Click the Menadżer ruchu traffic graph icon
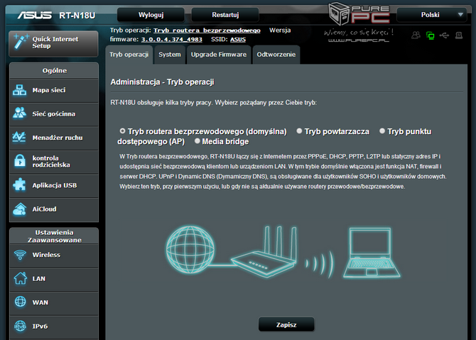 (19, 137)
